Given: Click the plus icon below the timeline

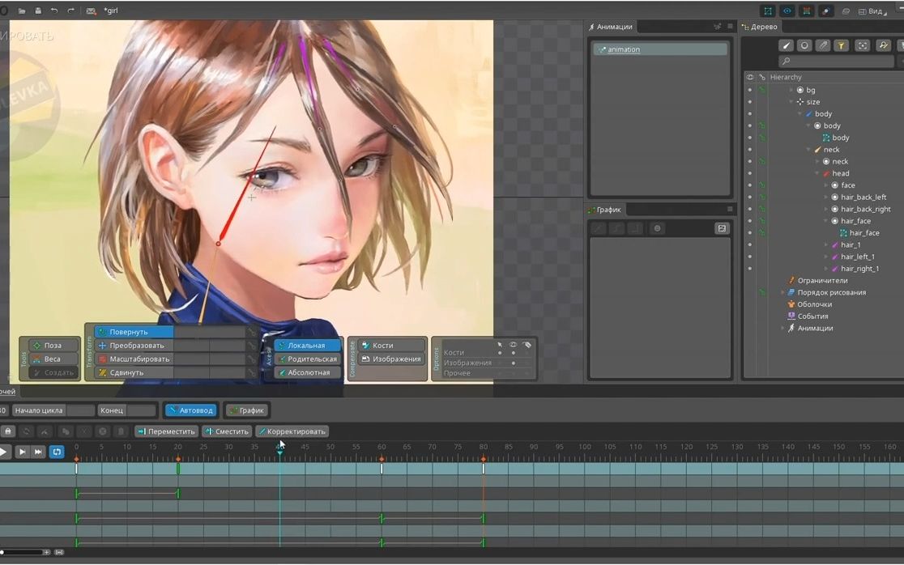Looking at the screenshot, I should pos(47,552).
